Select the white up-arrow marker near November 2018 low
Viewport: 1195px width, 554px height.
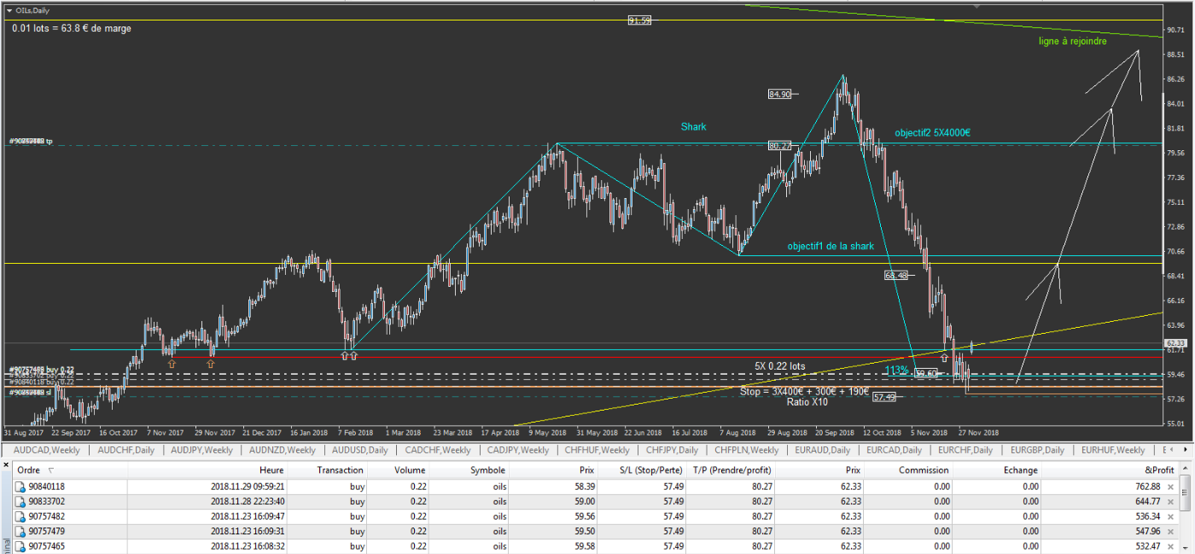click(x=944, y=358)
